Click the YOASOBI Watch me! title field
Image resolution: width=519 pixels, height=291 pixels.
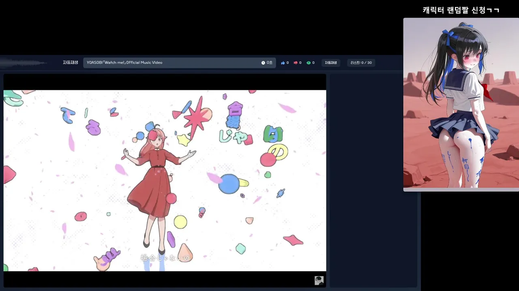point(179,63)
